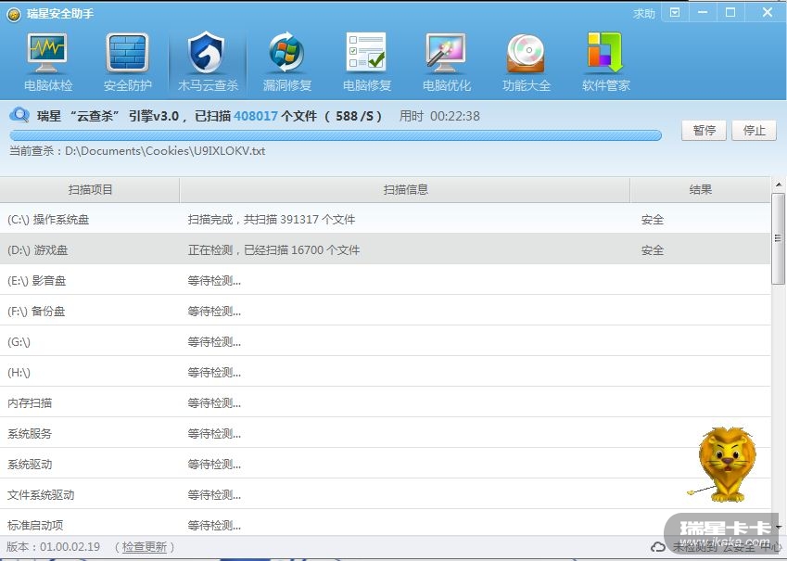Click 正在检测，已经扫描 16700 个文件 text
Image resolution: width=787 pixels, height=561 pixels.
click(x=273, y=250)
